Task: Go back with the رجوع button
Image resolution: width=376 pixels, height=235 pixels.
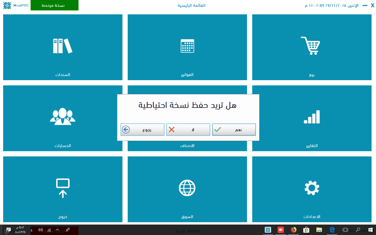Action: tap(142, 130)
